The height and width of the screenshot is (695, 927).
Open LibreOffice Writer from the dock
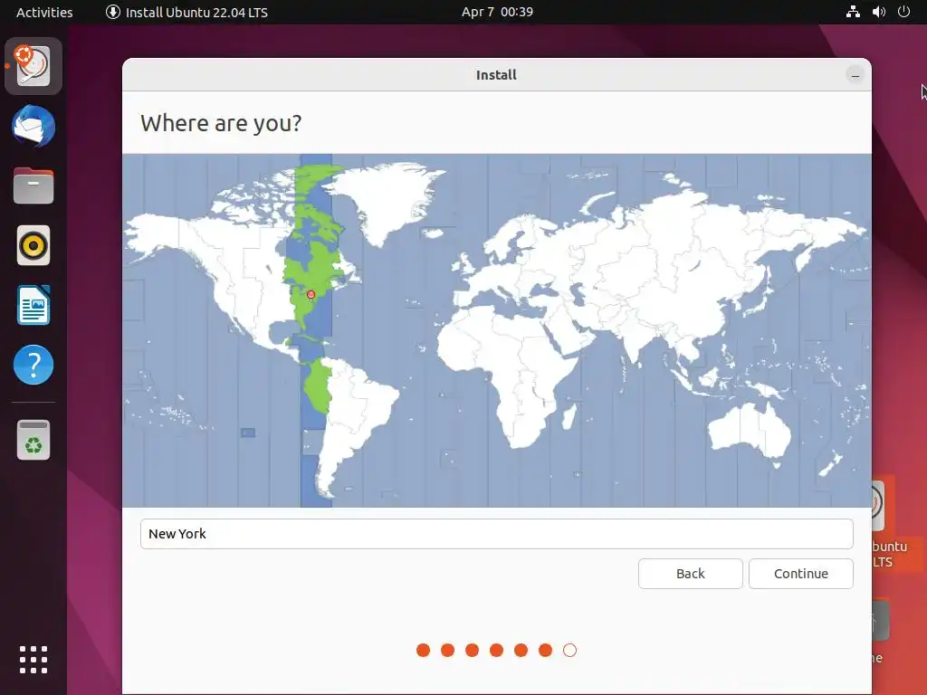pyautogui.click(x=33, y=305)
